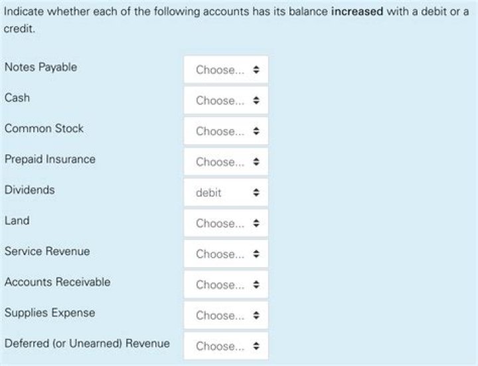
Task: Open the Common Stock dropdown
Action: click(x=226, y=131)
